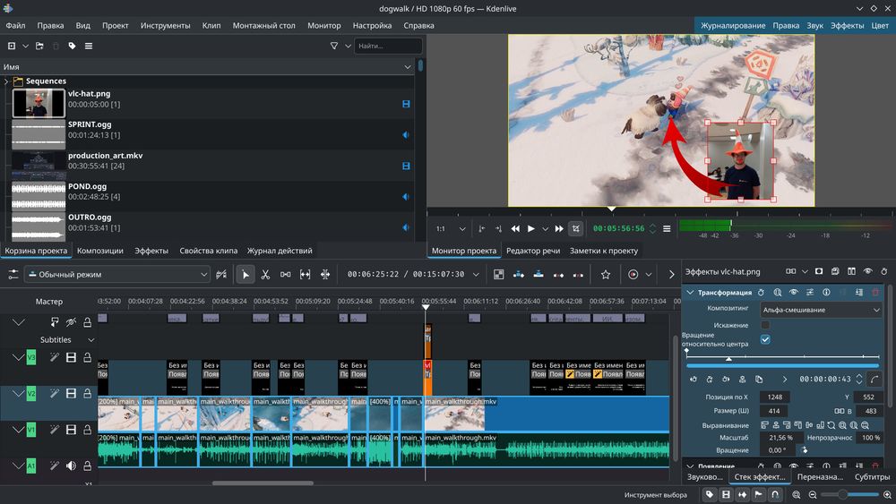Lock the V1 track
The image size is (896, 504).
pos(88,429)
